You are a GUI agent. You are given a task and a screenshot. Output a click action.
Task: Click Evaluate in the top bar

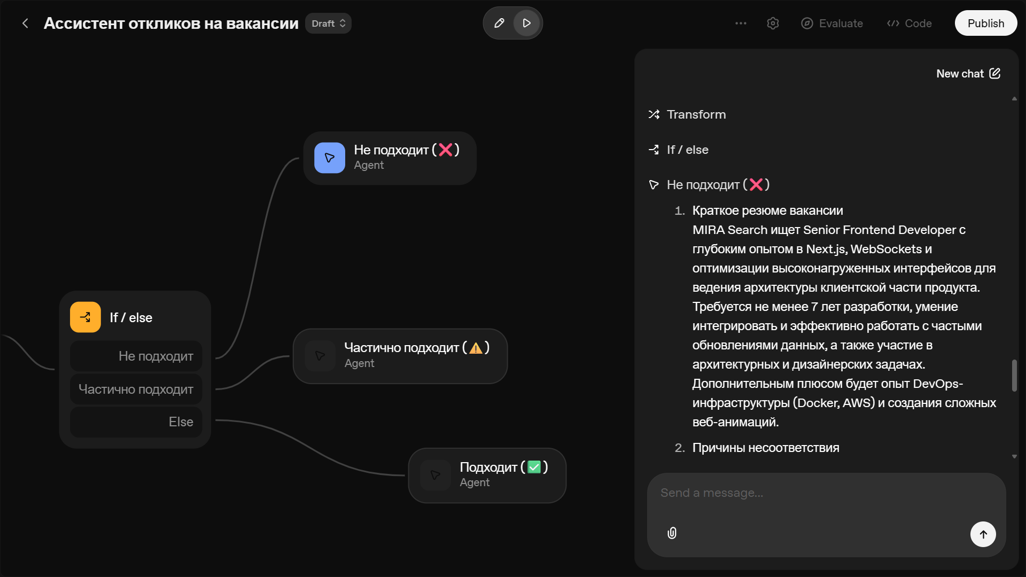tap(832, 24)
